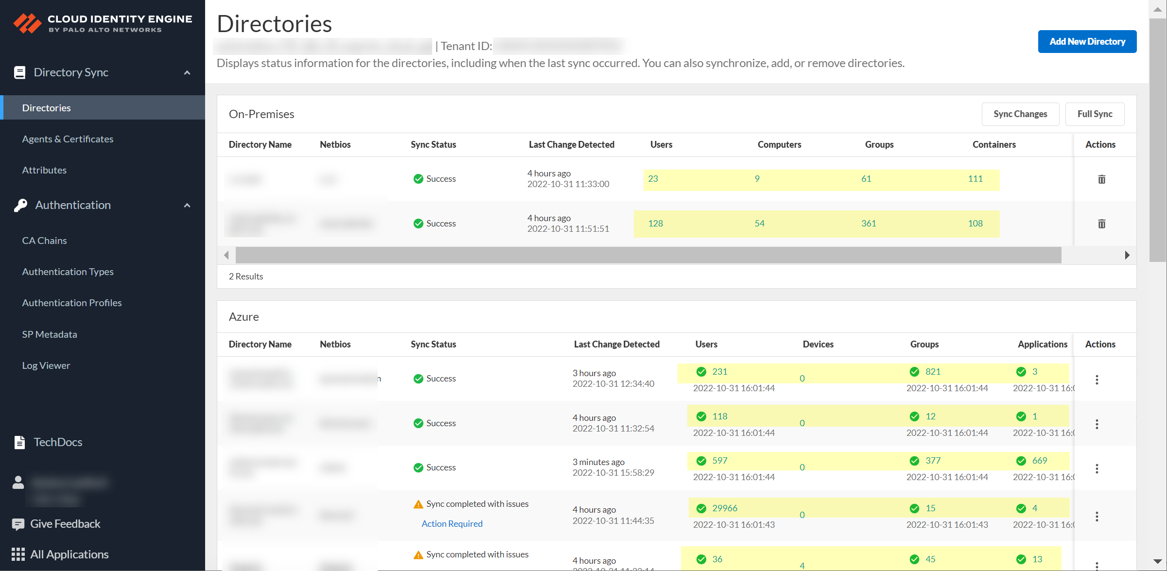Open the Log Viewer page
This screenshot has height=571, width=1167.
[x=46, y=365]
